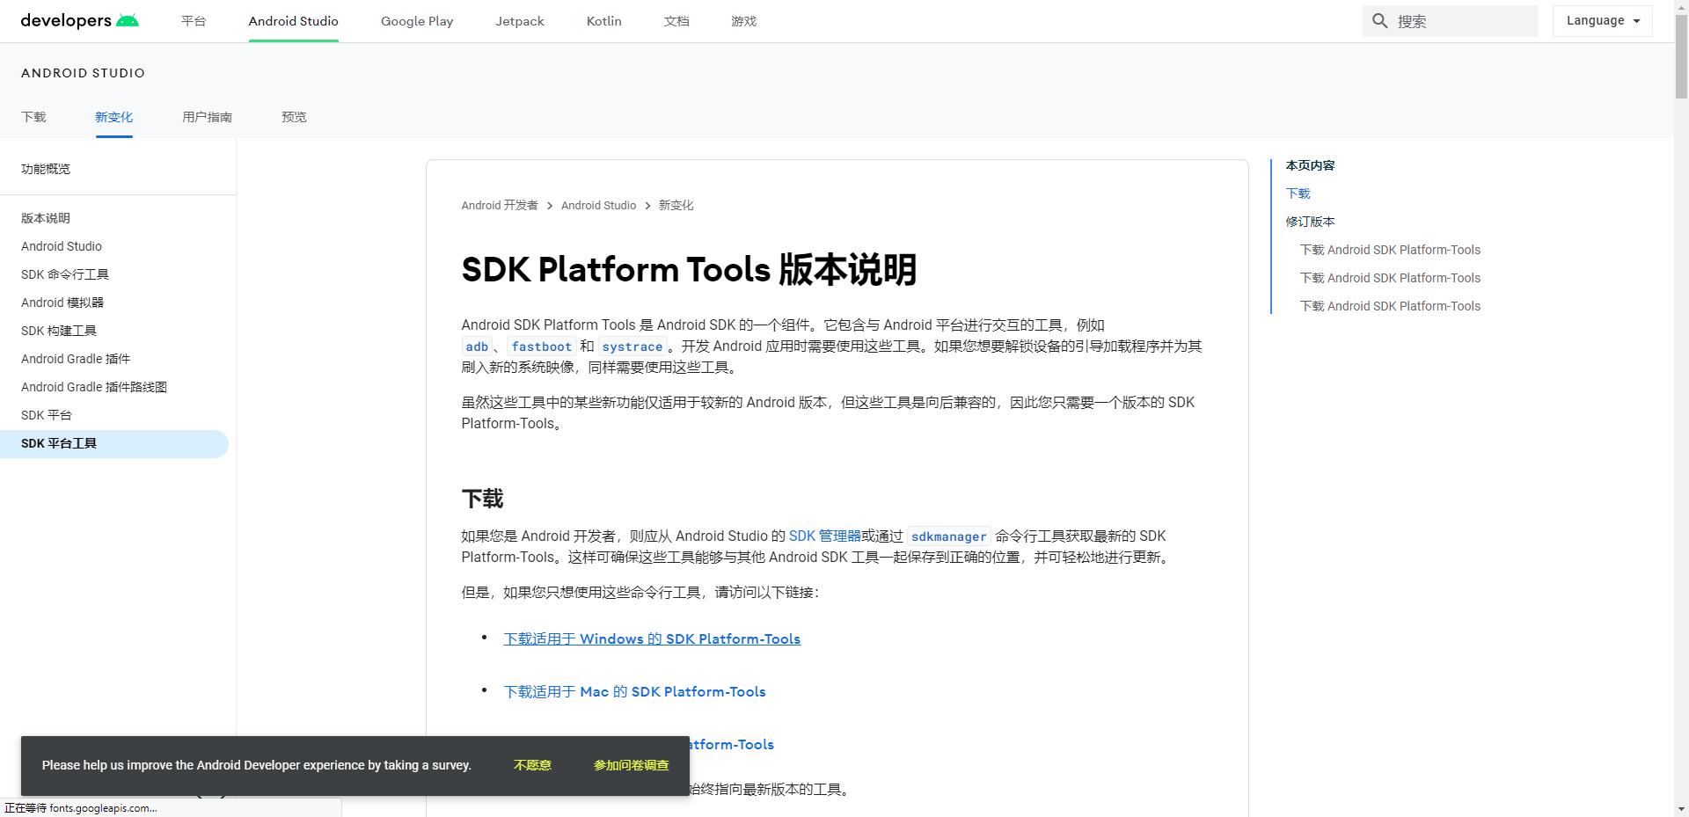Click 参加问卷调查 survey button
Viewport: 1689px width, 817px height.
click(632, 765)
